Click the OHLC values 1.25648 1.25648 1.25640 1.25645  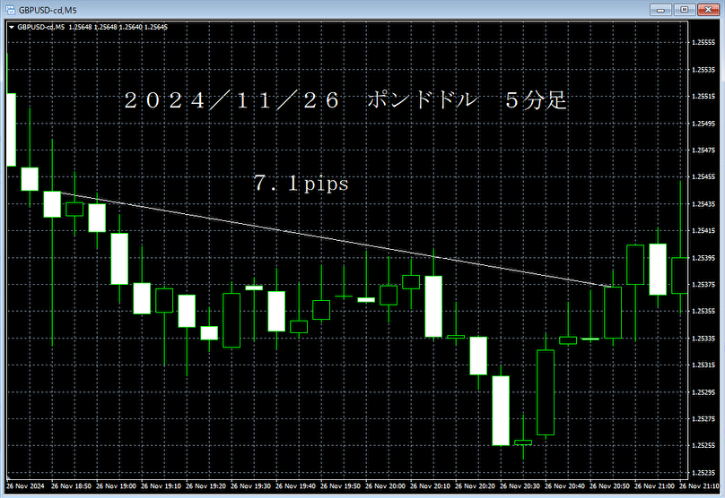click(x=118, y=27)
